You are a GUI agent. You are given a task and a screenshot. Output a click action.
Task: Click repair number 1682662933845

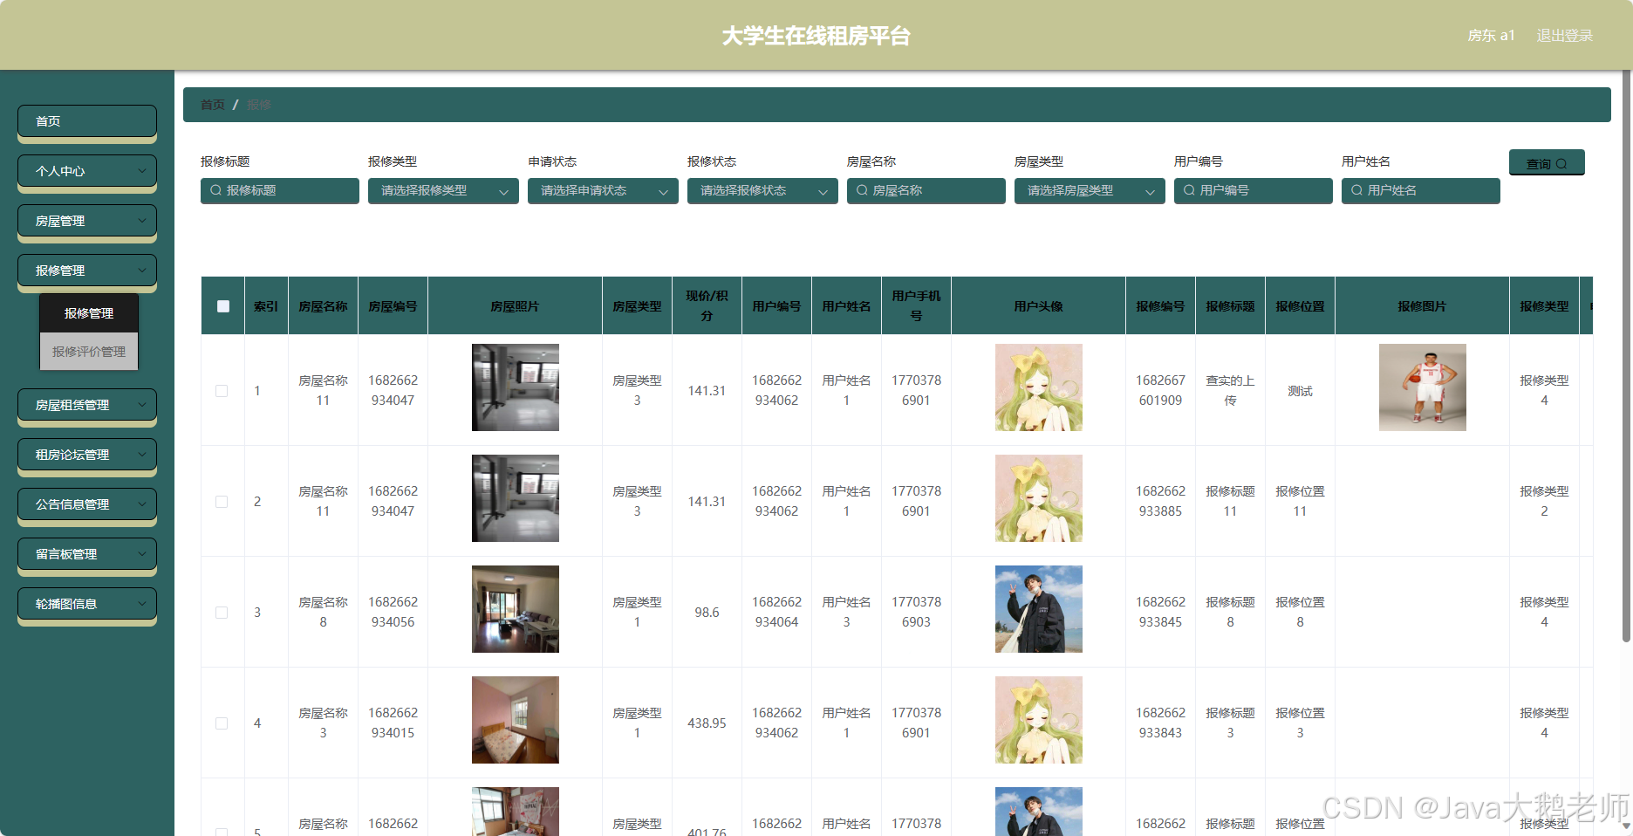[1160, 612]
